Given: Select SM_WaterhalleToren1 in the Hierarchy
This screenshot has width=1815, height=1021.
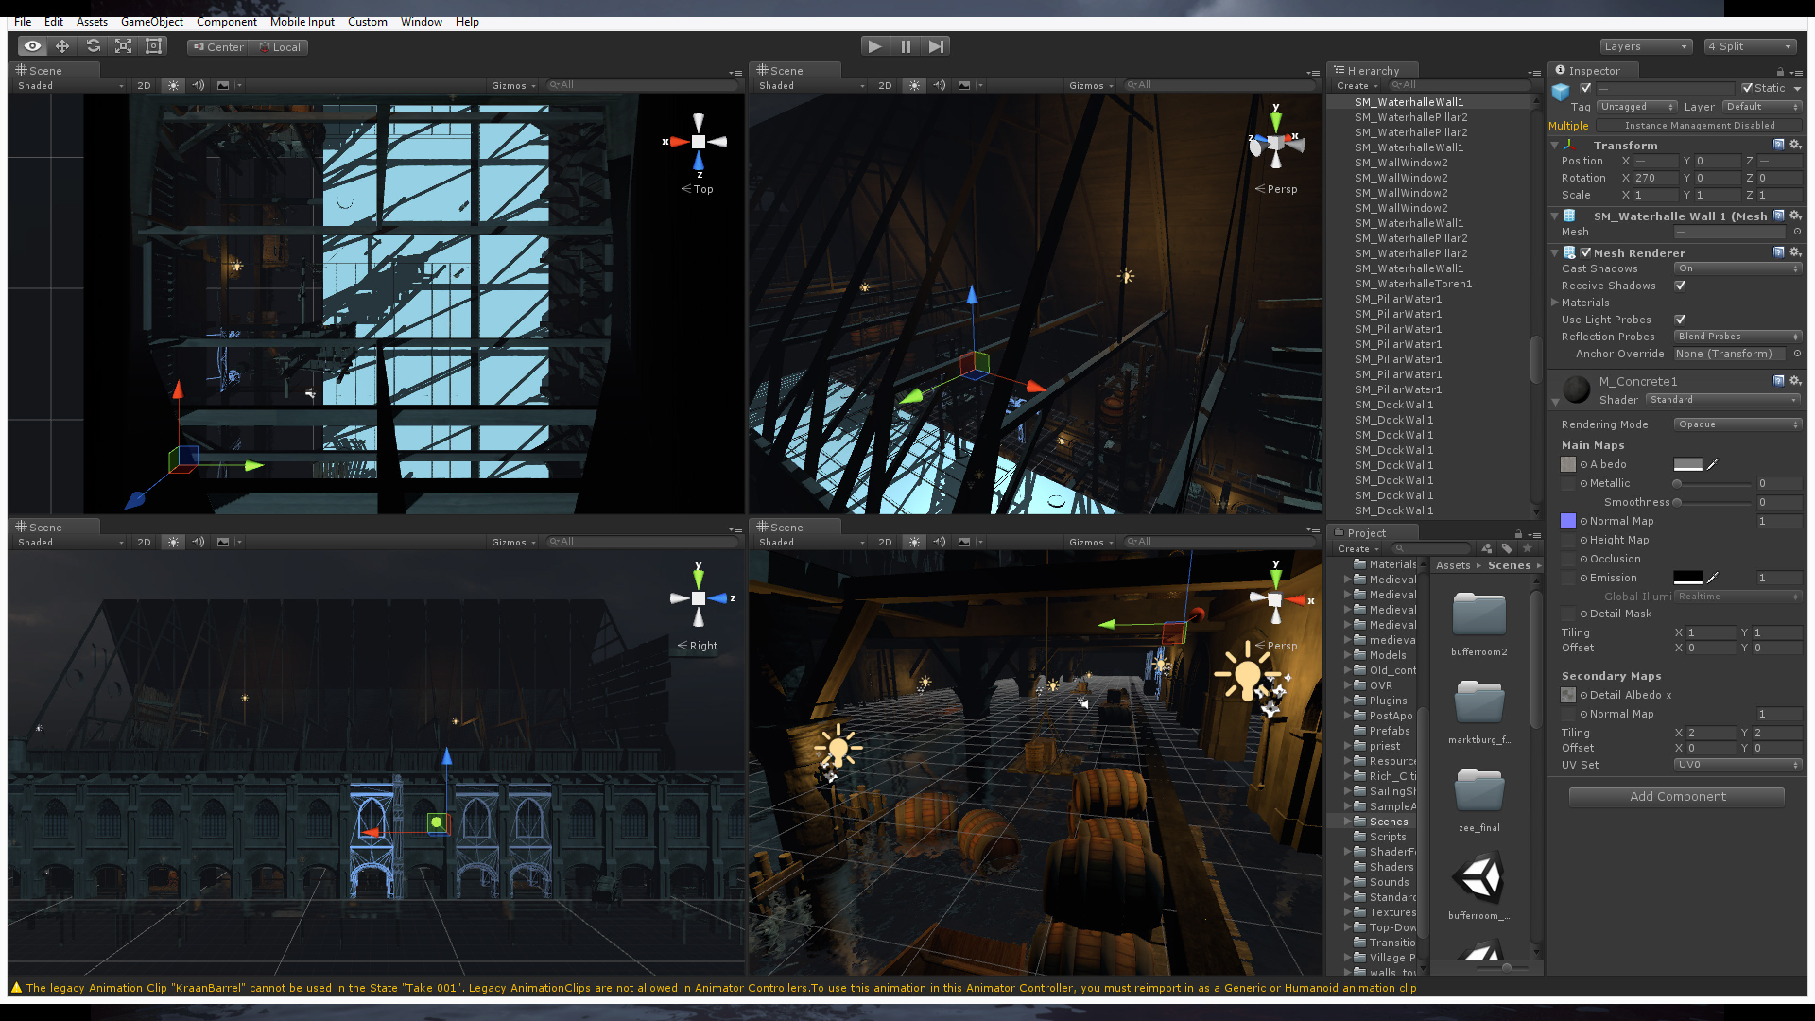Looking at the screenshot, I should (x=1413, y=283).
